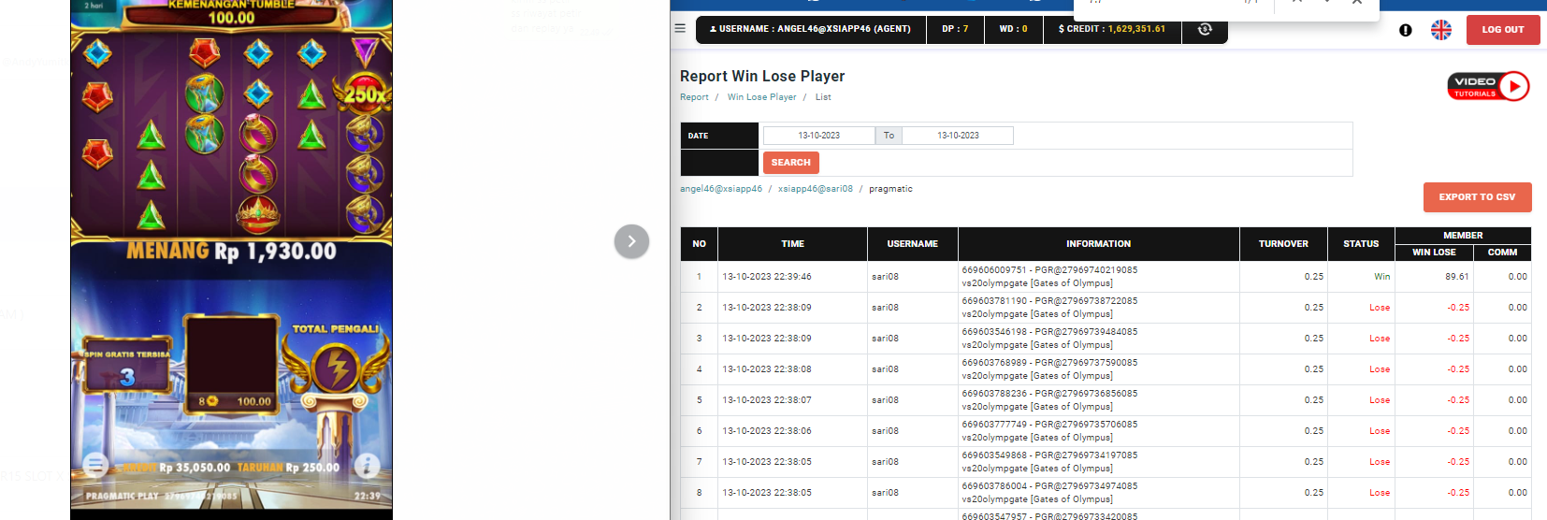Click the 89.61 win lose value
The height and width of the screenshot is (520, 1547).
[1456, 277]
